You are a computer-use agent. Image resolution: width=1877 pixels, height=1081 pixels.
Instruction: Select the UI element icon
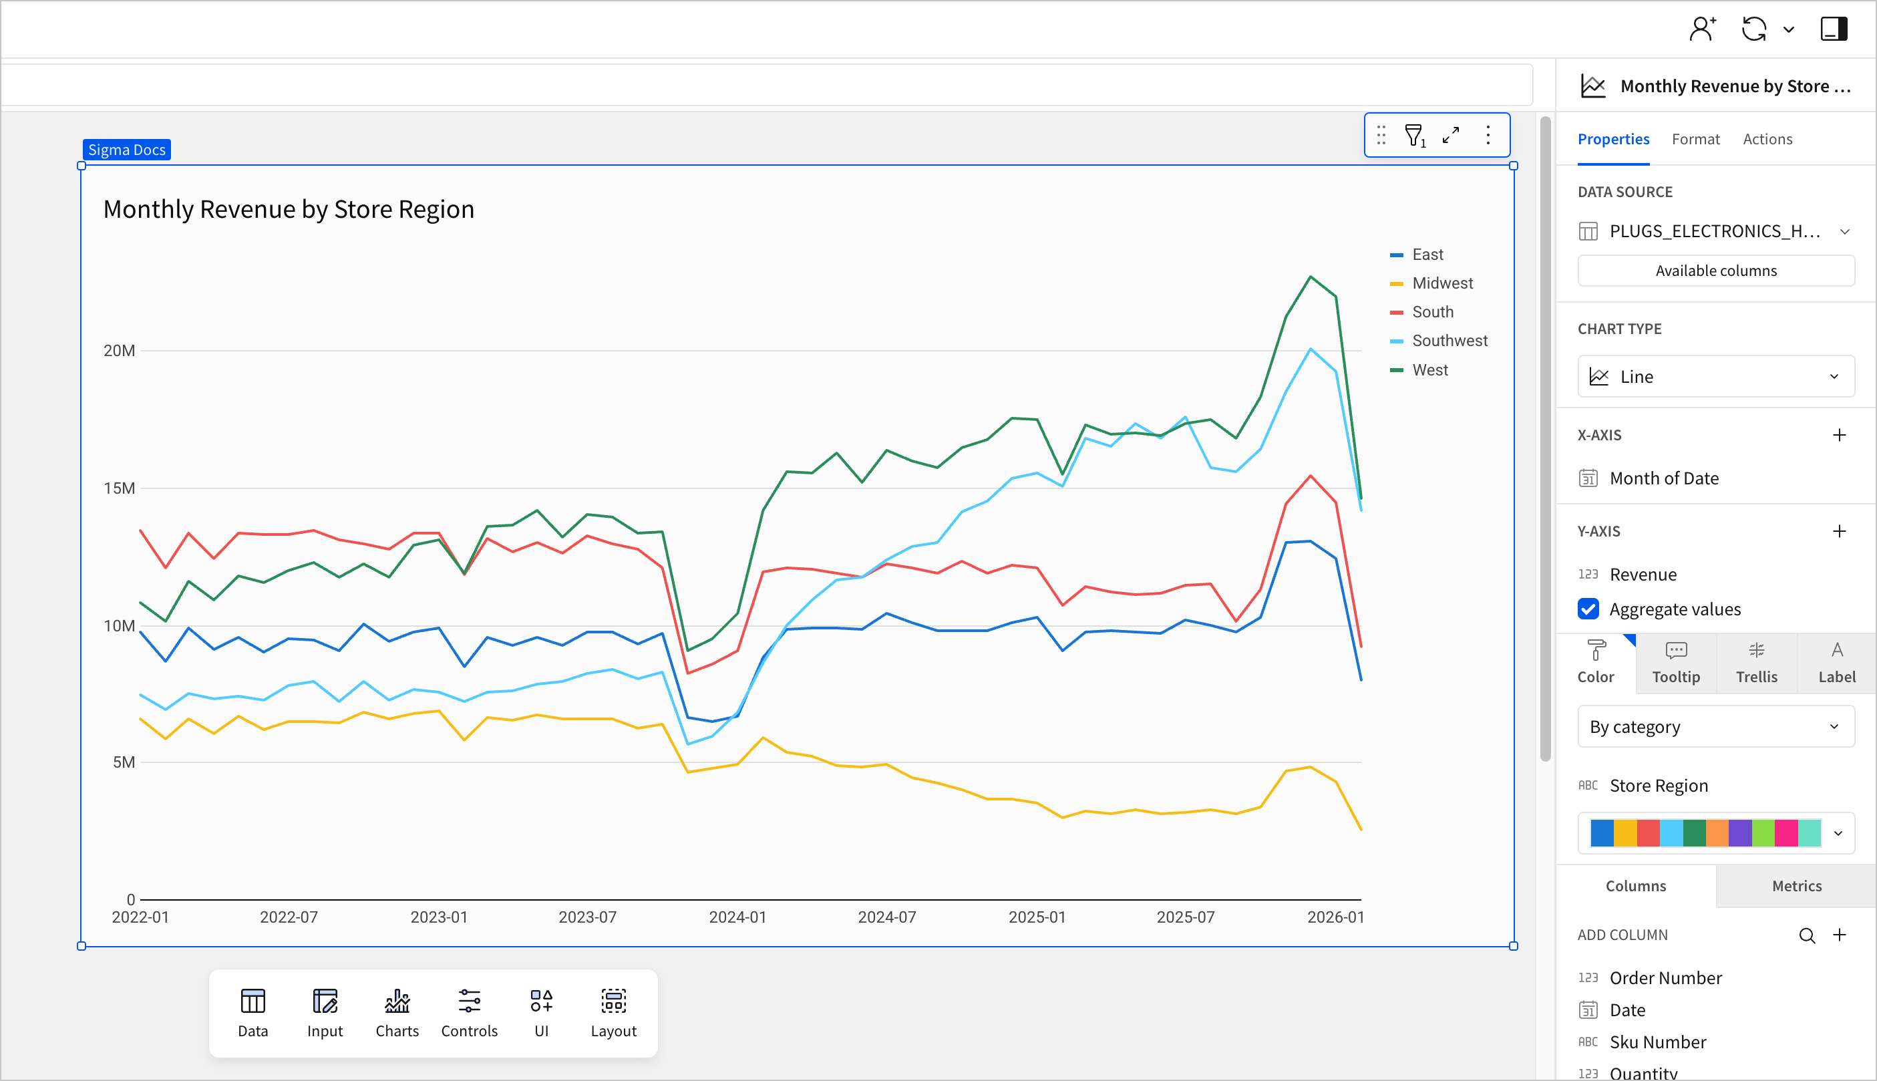(x=542, y=1012)
